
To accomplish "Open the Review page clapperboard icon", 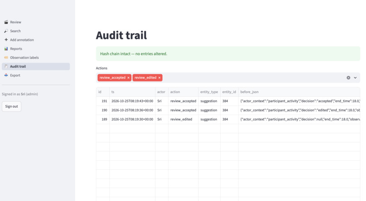I will tap(6, 22).
